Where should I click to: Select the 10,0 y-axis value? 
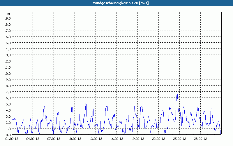click(8, 74)
